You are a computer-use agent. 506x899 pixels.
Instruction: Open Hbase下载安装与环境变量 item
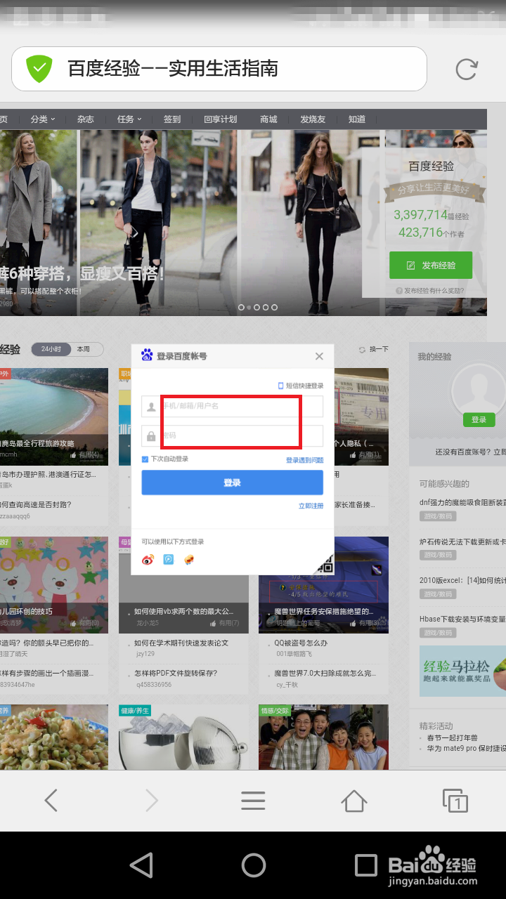pos(462,619)
